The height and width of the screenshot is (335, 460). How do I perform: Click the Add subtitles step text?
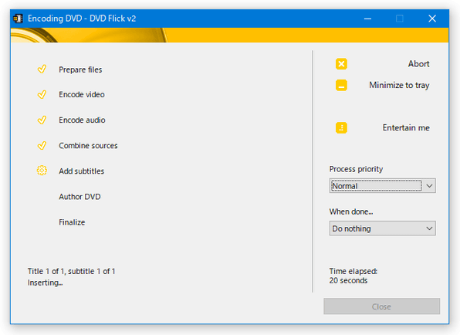coord(81,171)
